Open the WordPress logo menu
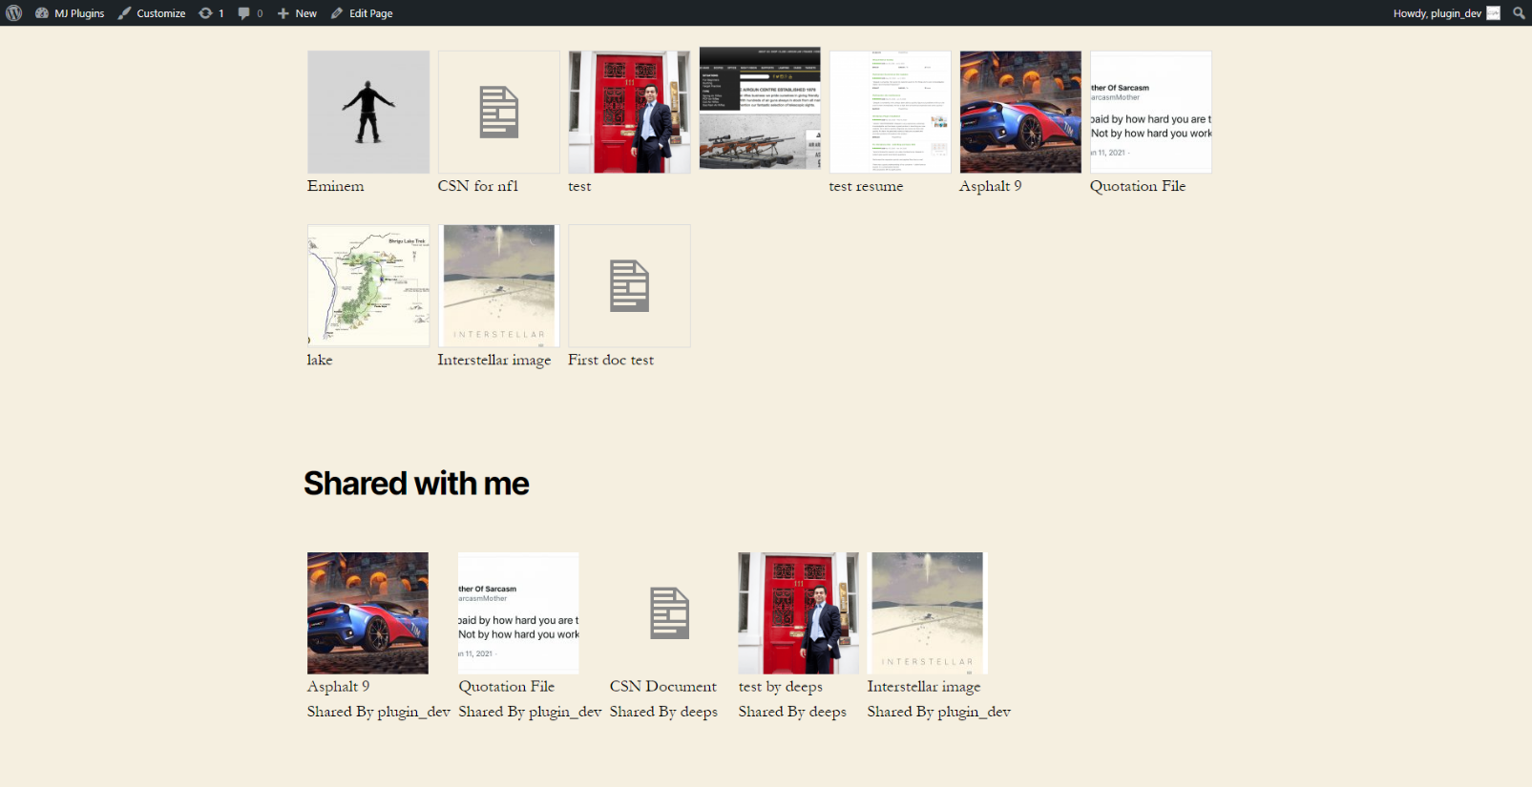This screenshot has height=787, width=1532. (x=14, y=13)
